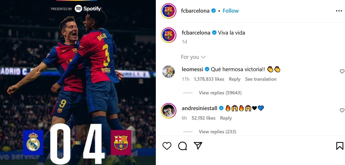The image size is (345, 165).
Task: Open andresiniesta8's profile avatar
Action: (168, 111)
